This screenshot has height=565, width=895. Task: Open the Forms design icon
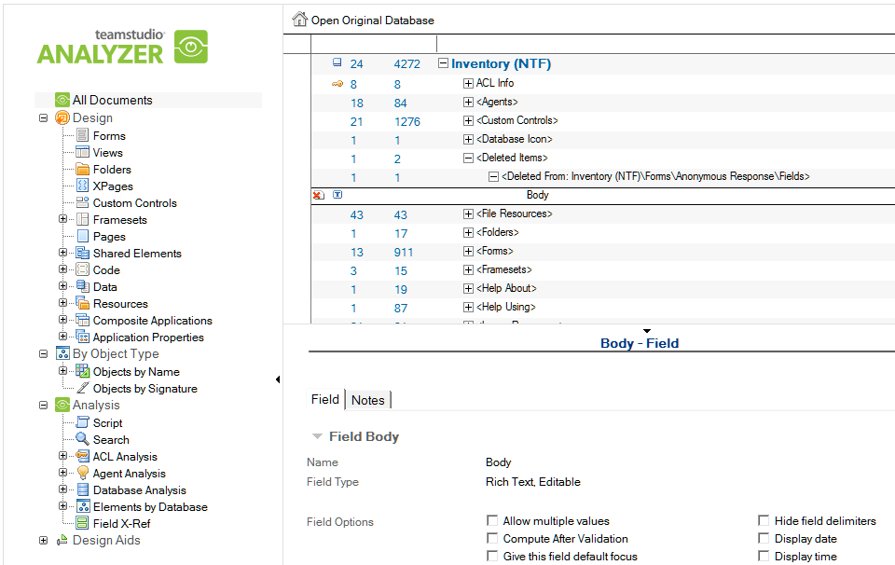[83, 135]
